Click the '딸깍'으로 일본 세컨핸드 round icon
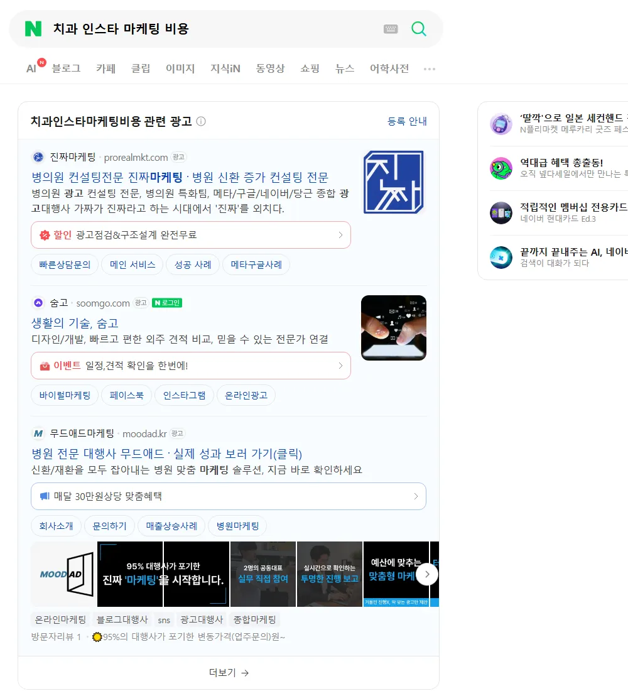 click(501, 123)
